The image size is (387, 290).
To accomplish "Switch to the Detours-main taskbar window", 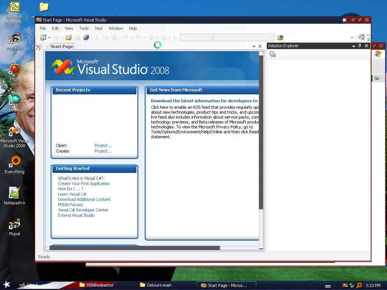I will point(156,285).
